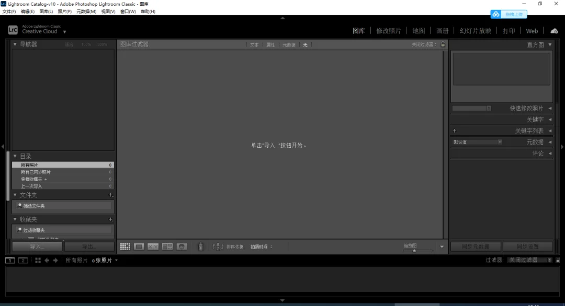Screen dimensions: 565x306
Task: Toggle filter switch at filmstrip right end
Action: tap(558, 261)
